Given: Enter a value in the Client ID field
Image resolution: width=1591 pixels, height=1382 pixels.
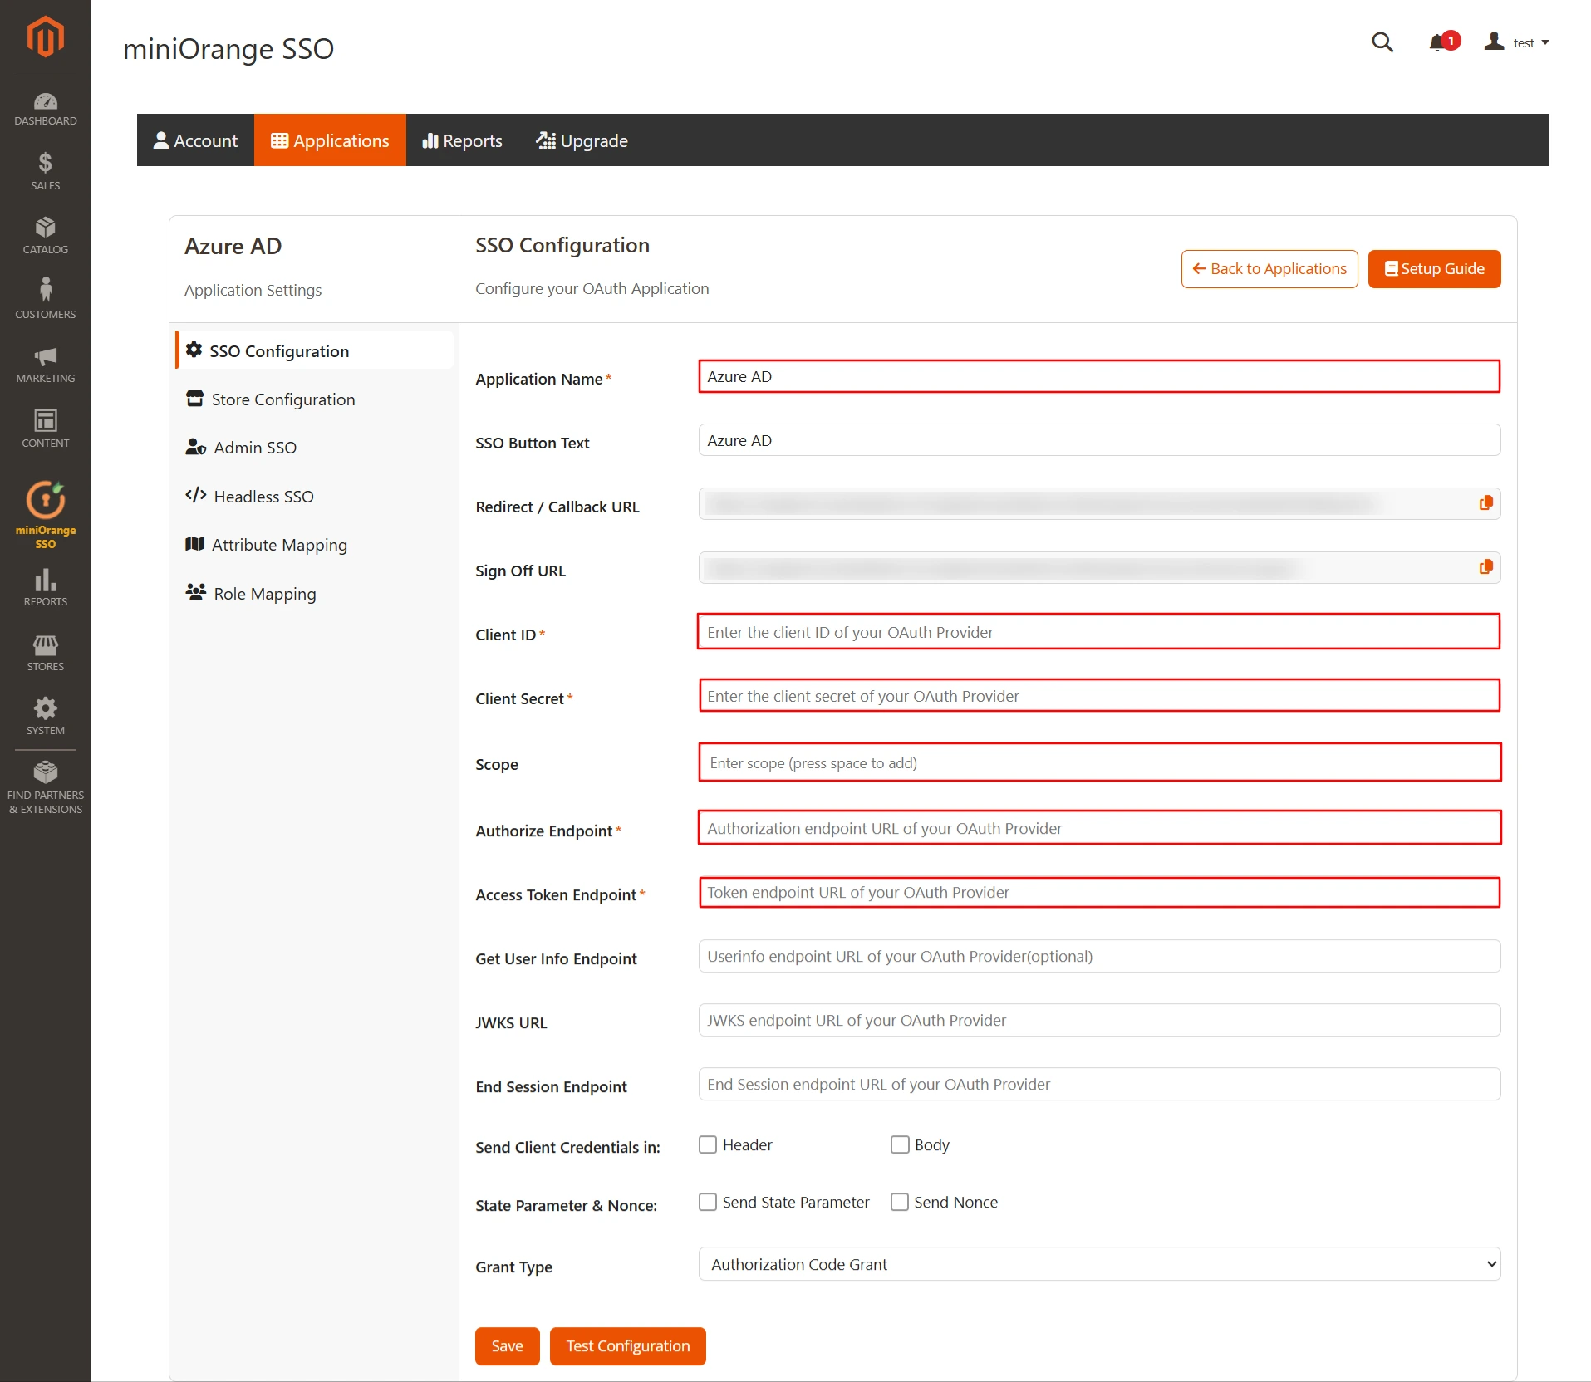Looking at the screenshot, I should pos(1098,632).
